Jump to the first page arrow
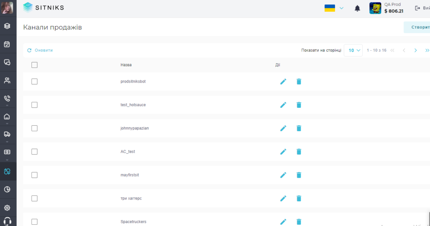430x226 pixels. pyautogui.click(x=393, y=50)
